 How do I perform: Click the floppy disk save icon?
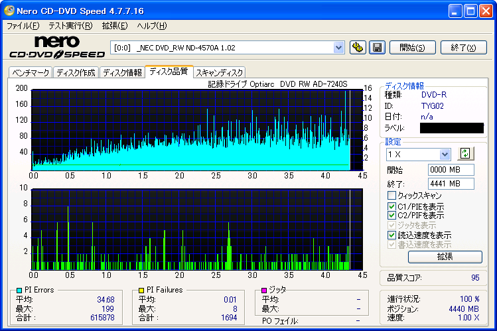click(x=377, y=48)
